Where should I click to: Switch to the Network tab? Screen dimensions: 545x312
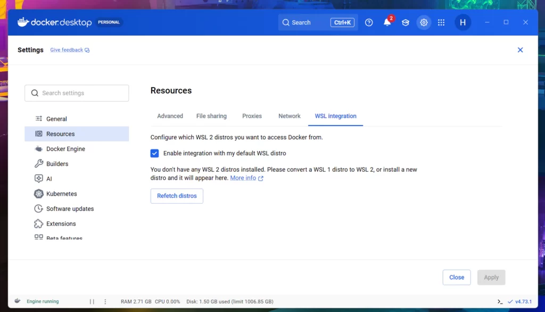(289, 116)
